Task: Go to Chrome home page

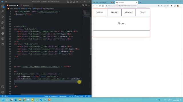Action: [x=103, y=6]
